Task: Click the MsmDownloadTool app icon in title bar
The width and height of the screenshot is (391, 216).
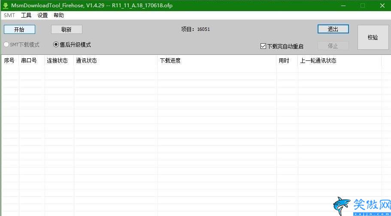Action: [5, 6]
